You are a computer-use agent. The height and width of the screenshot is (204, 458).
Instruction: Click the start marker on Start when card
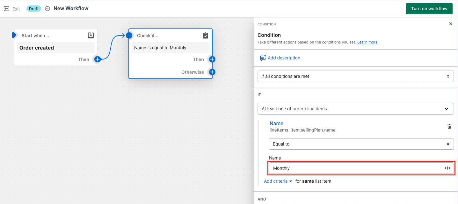14,35
